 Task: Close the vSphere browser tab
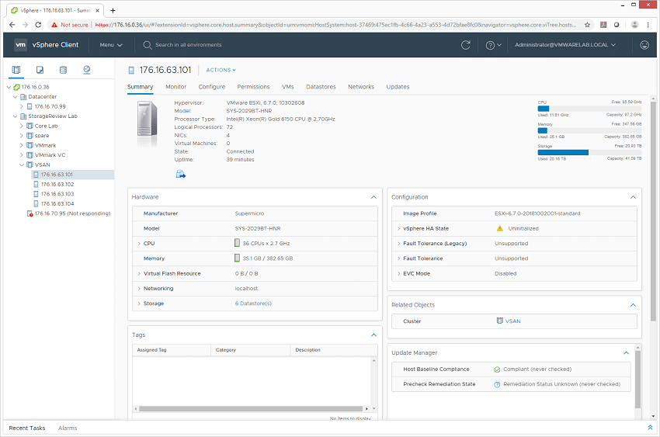(97, 11)
